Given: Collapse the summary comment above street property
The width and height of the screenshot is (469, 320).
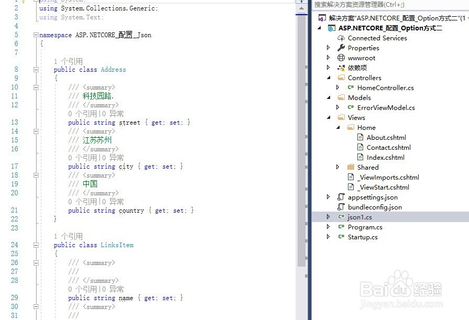Looking at the screenshot, I should tap(36, 87).
